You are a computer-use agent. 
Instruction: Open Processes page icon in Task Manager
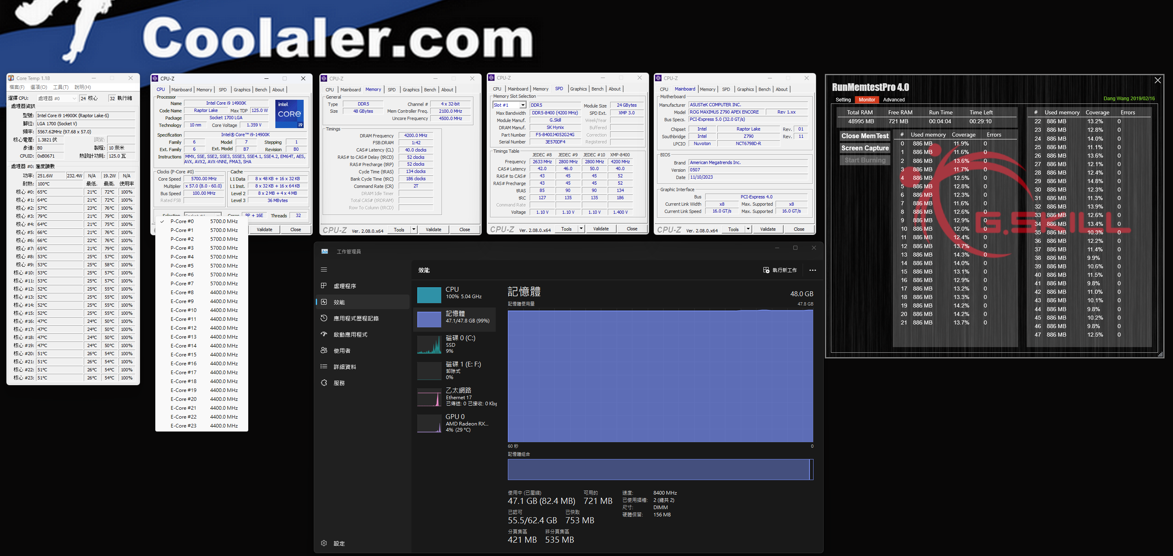click(x=324, y=286)
